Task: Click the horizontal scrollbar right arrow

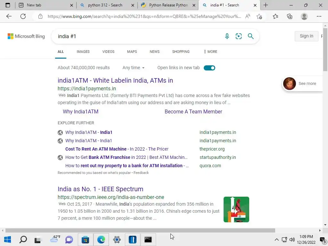Action: [x=320, y=230]
